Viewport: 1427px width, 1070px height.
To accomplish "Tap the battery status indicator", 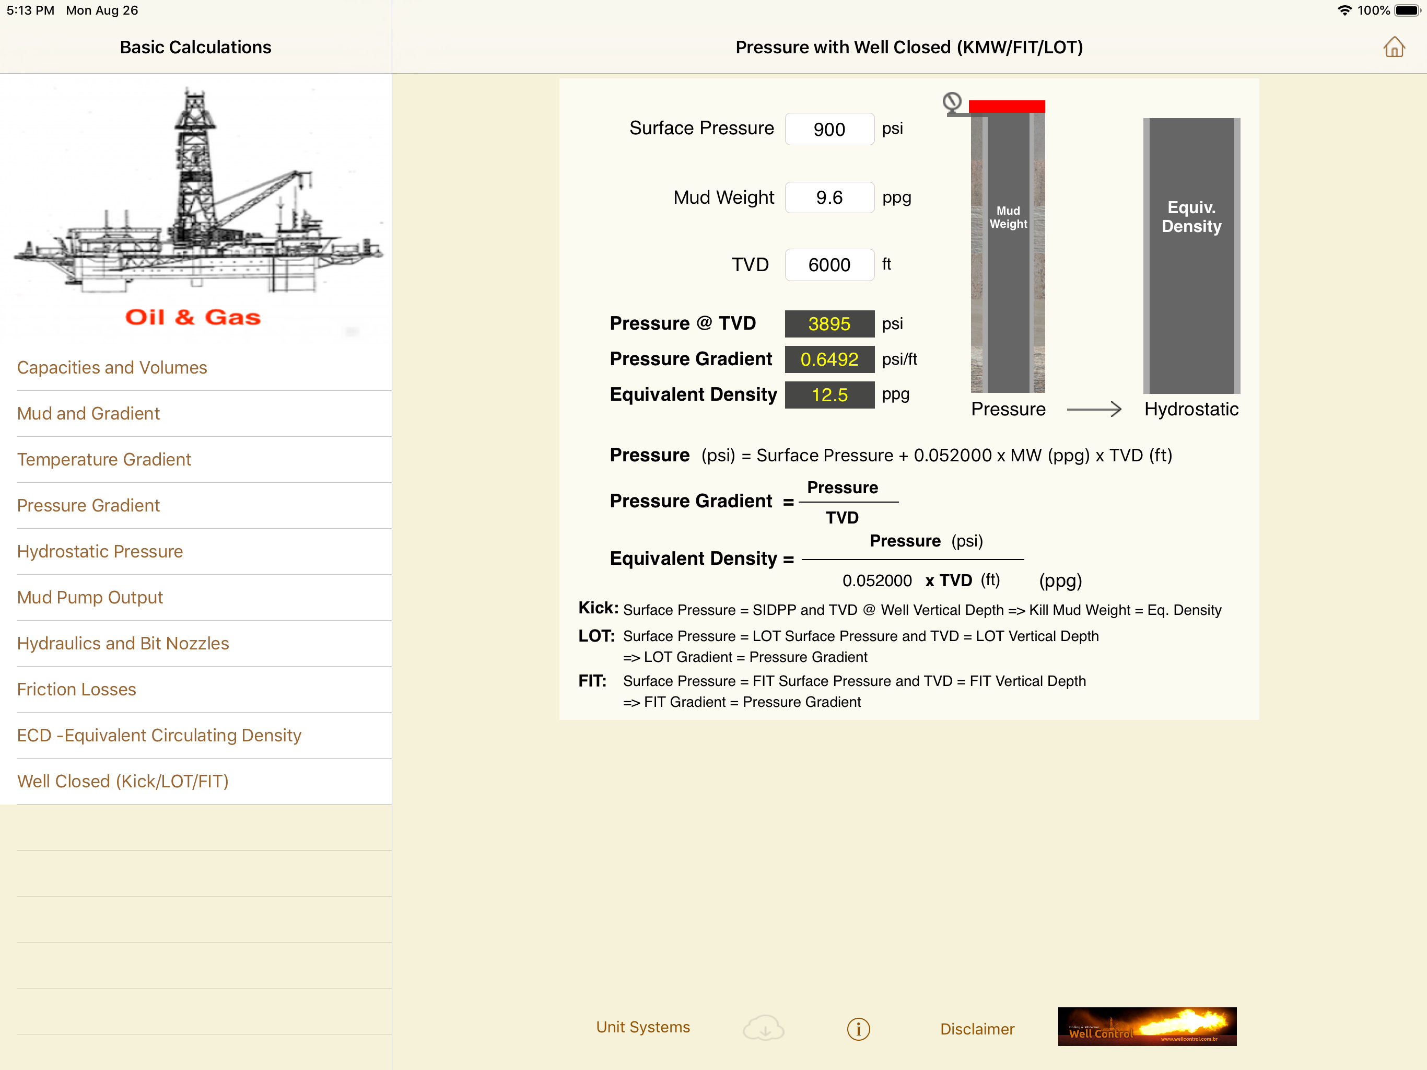I will [x=1407, y=10].
